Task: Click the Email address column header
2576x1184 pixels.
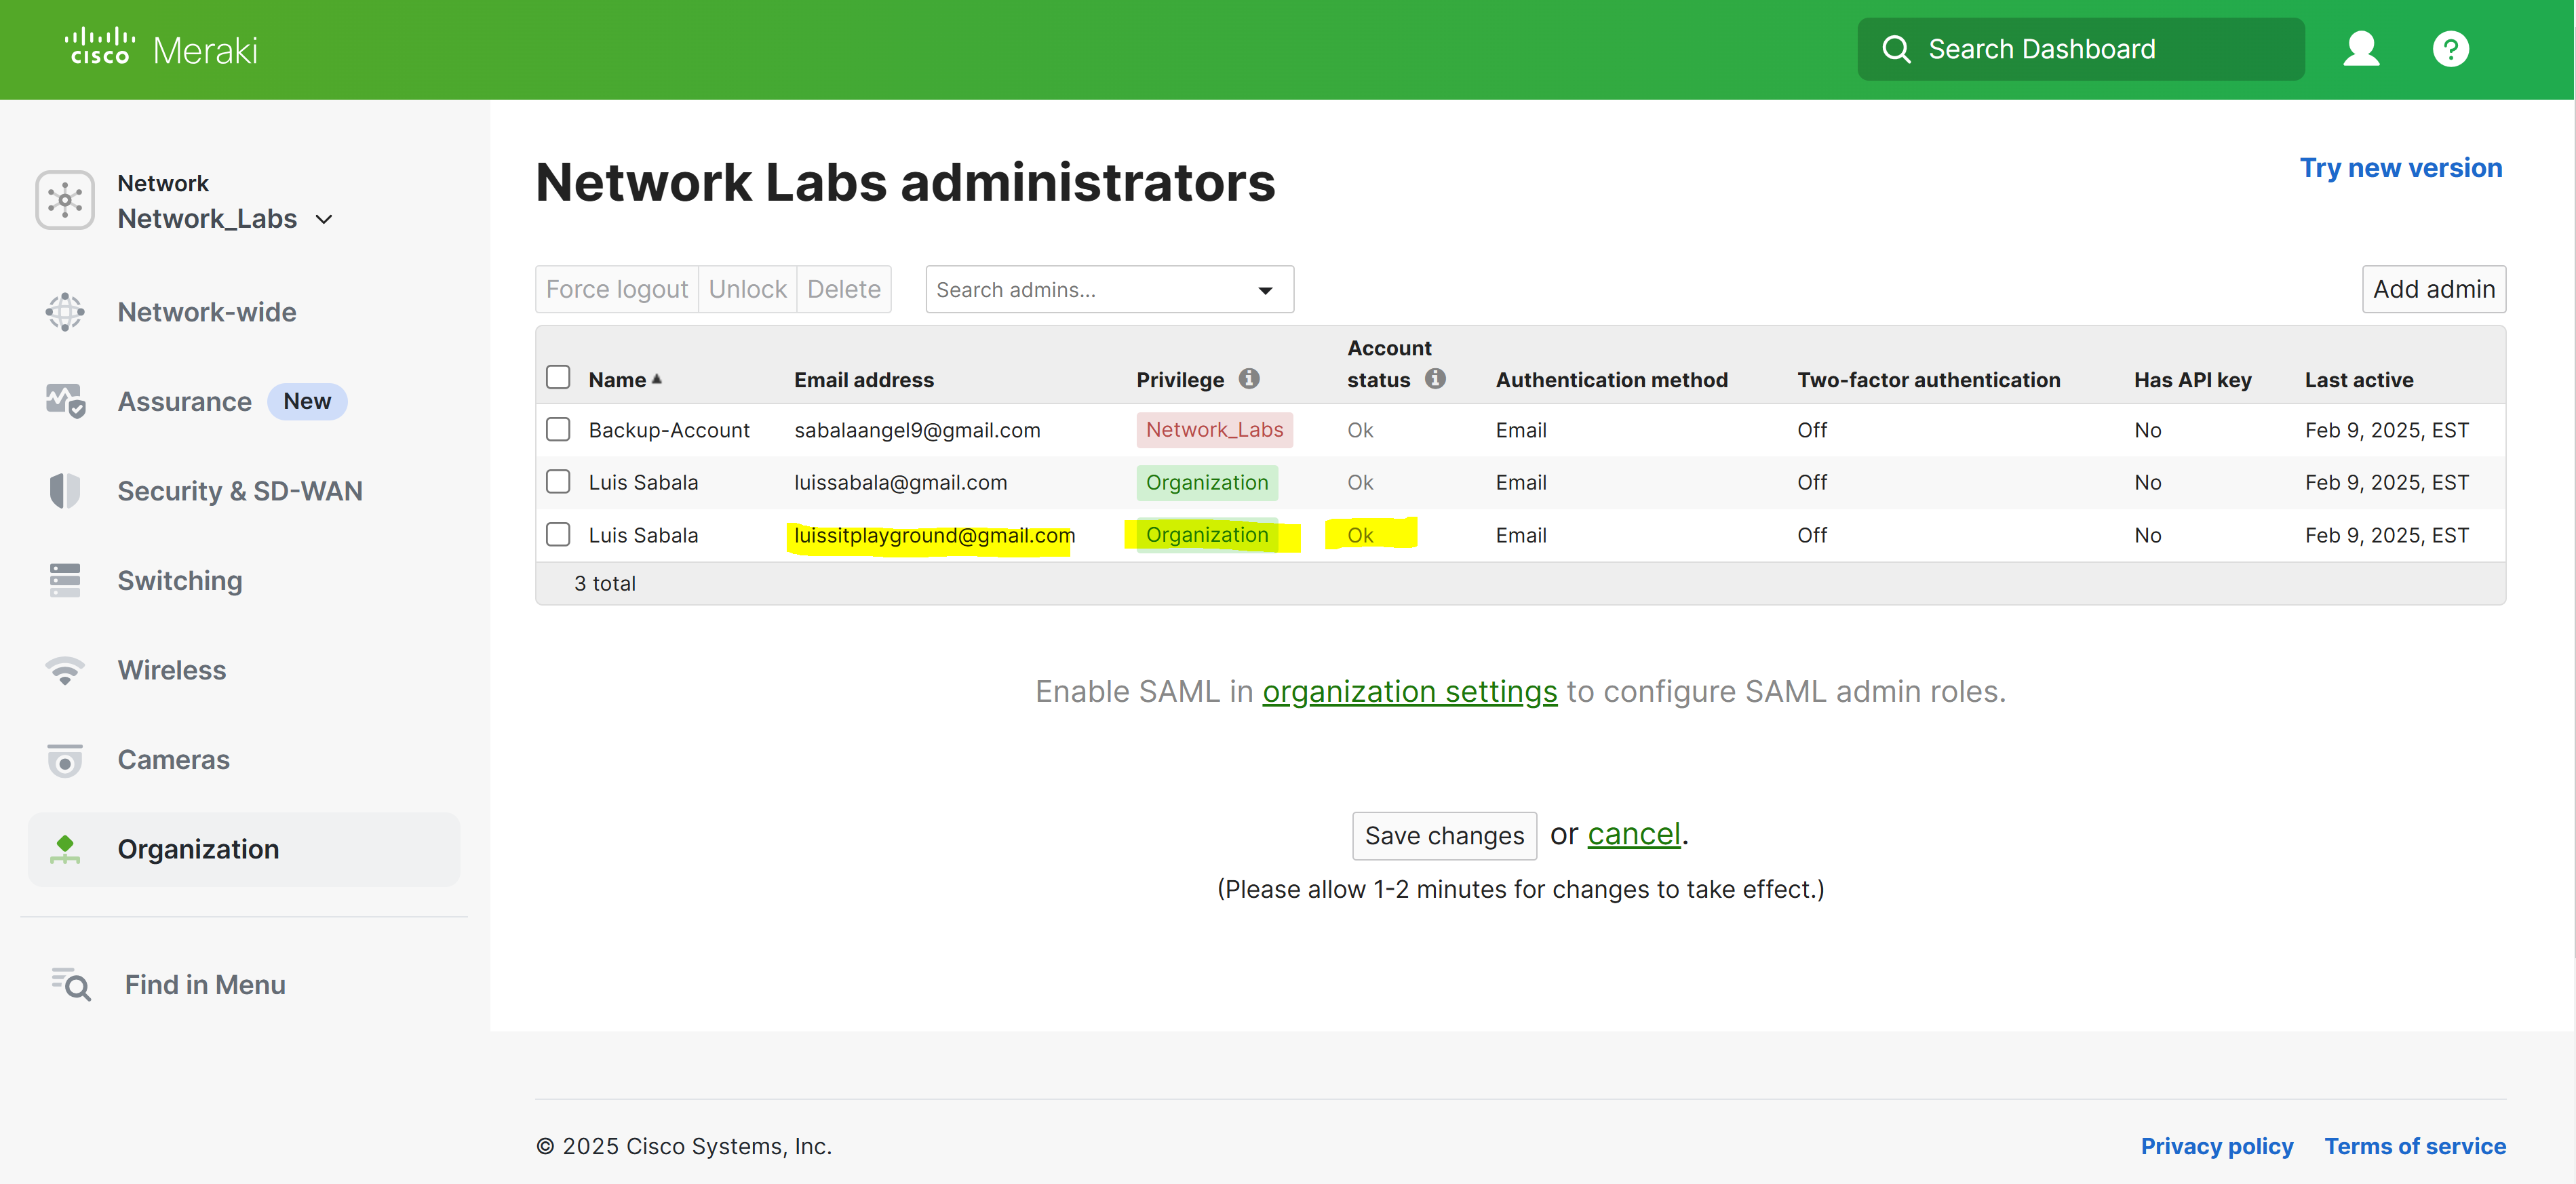Action: pyautogui.click(x=864, y=380)
